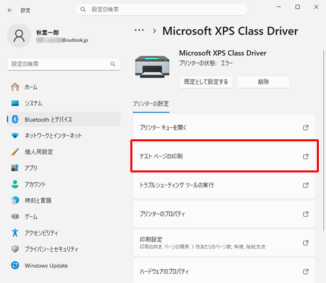Click external-link icon on トラブルシューティング row
Screen dimensions: 326x283
(306, 185)
